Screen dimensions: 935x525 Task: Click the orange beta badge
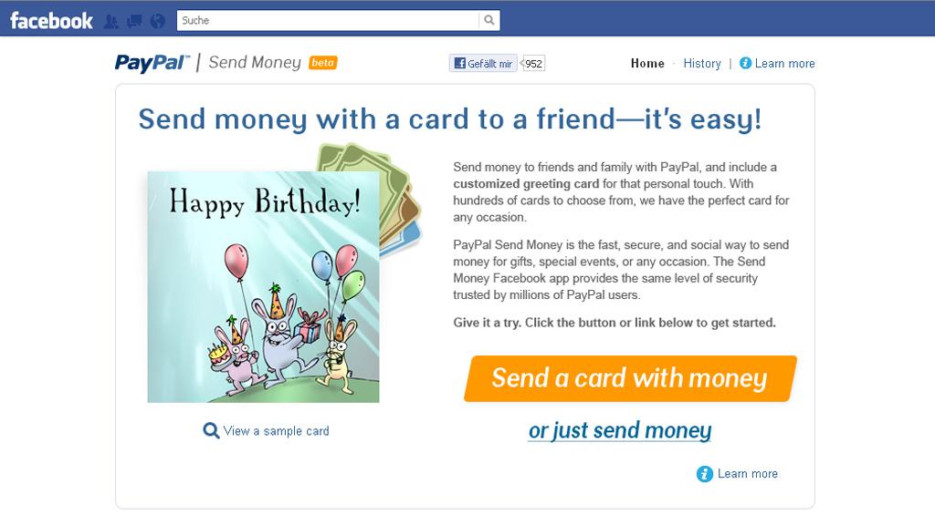click(x=323, y=63)
